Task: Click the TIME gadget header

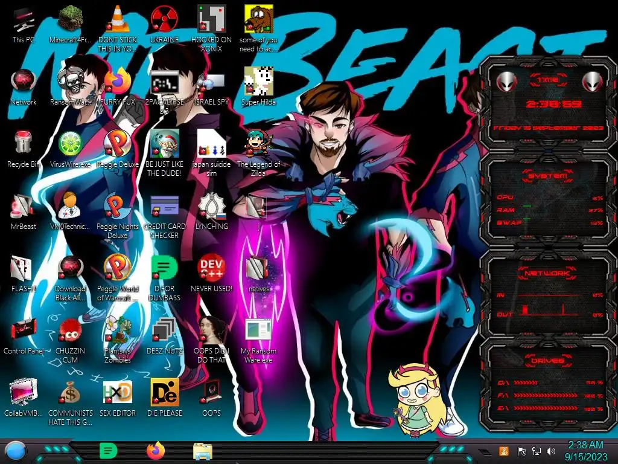Action: [548, 80]
